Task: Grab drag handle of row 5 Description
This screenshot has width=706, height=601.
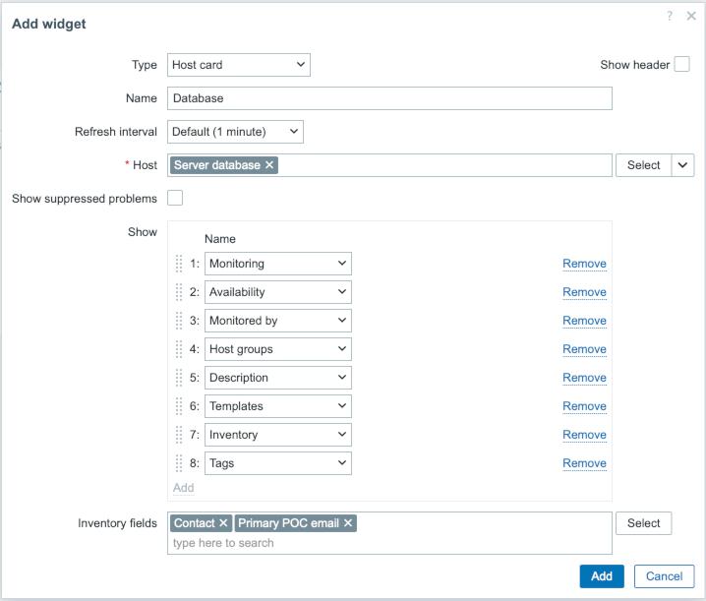Action: point(179,378)
